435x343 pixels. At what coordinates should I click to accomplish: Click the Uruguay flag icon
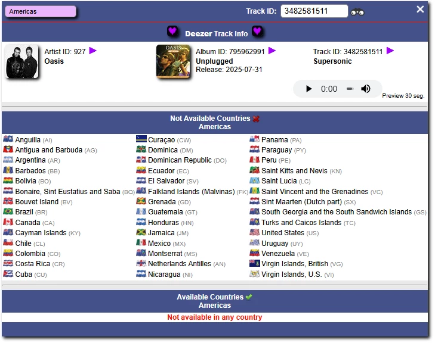click(x=254, y=243)
